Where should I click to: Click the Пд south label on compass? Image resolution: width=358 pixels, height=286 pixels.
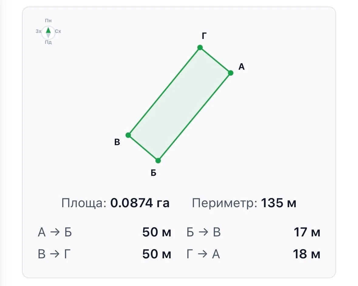coord(48,42)
